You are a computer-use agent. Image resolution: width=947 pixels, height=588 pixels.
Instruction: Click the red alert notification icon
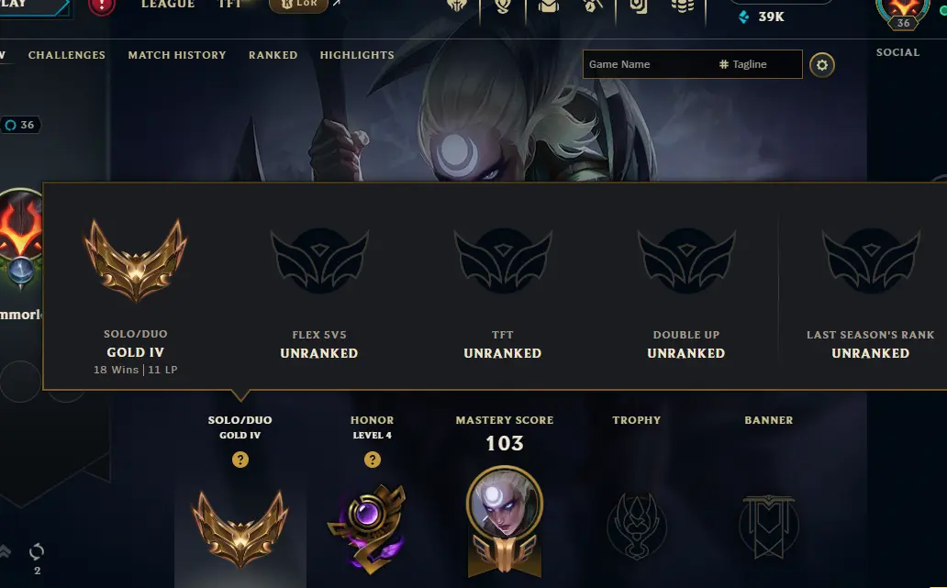[102, 6]
